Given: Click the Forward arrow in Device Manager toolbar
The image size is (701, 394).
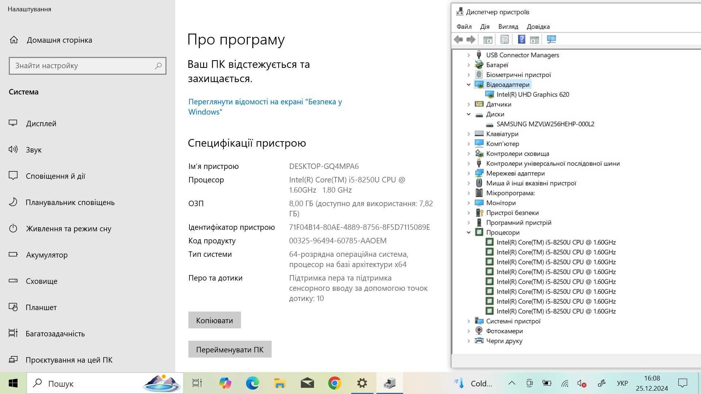Looking at the screenshot, I should 471,39.
